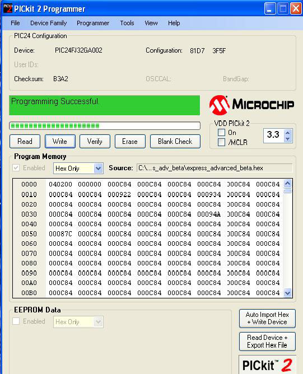This screenshot has width=303, height=374.
Task: Close the PICkit 2 Programmer window
Action: pyautogui.click(x=296, y=9)
